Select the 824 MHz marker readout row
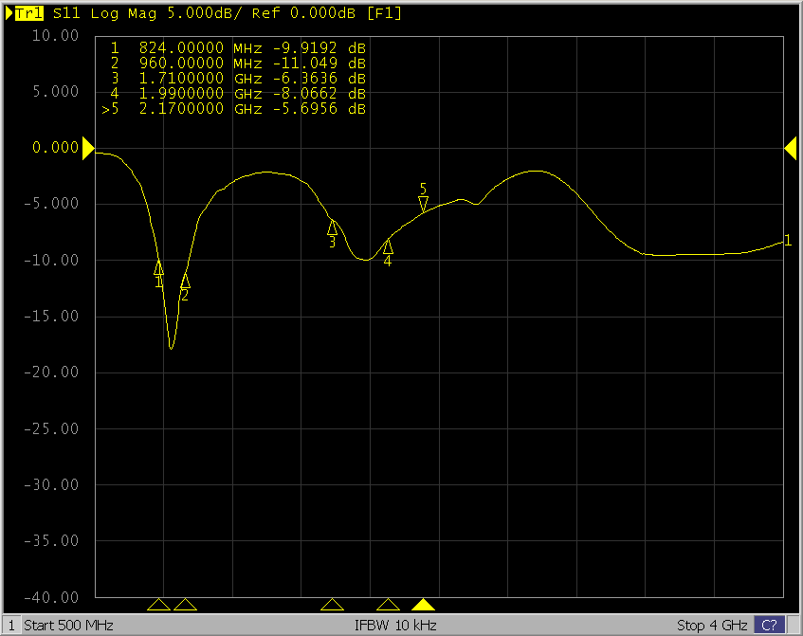Viewport: 803px width, 636px height. (237, 47)
